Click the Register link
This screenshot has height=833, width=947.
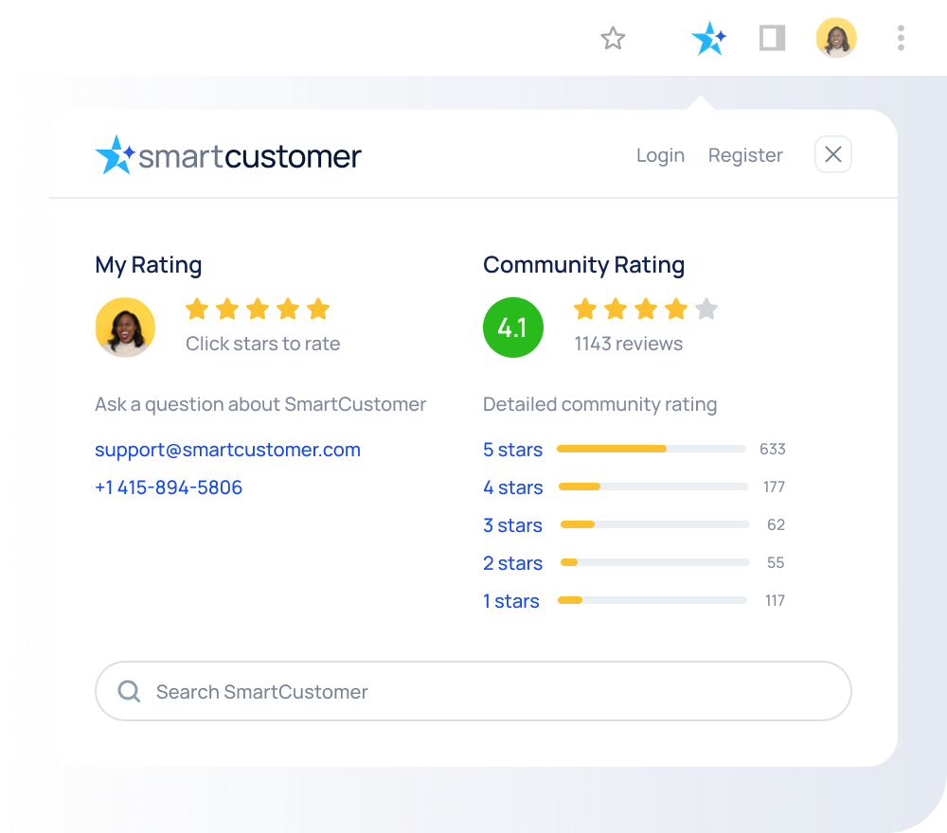click(x=745, y=155)
